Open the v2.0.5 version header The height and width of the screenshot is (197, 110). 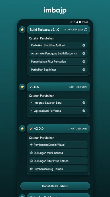tap(58, 87)
